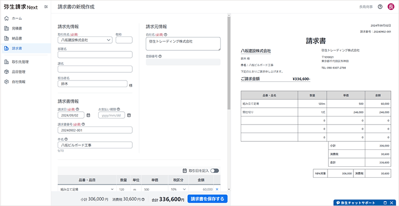The image size is (399, 206).
Task: Close the 弥生チャットサポート widget
Action: pos(393,203)
